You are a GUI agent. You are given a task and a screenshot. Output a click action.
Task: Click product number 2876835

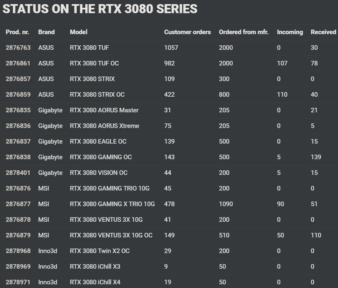(x=18, y=110)
